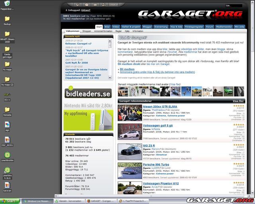Open the Start site tab
The height and width of the screenshot is (204, 255).
click(x=99, y=27)
